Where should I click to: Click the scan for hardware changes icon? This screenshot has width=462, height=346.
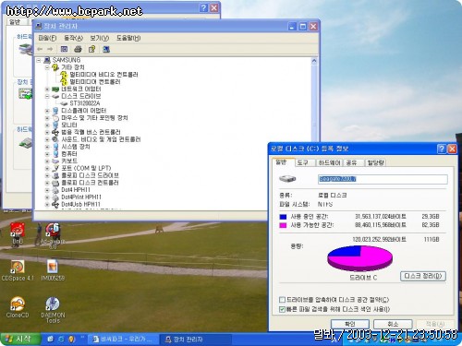pyautogui.click(x=106, y=49)
